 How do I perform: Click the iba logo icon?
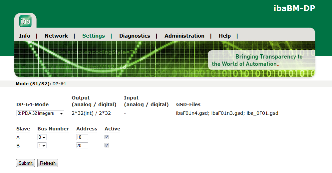pos(25,21)
